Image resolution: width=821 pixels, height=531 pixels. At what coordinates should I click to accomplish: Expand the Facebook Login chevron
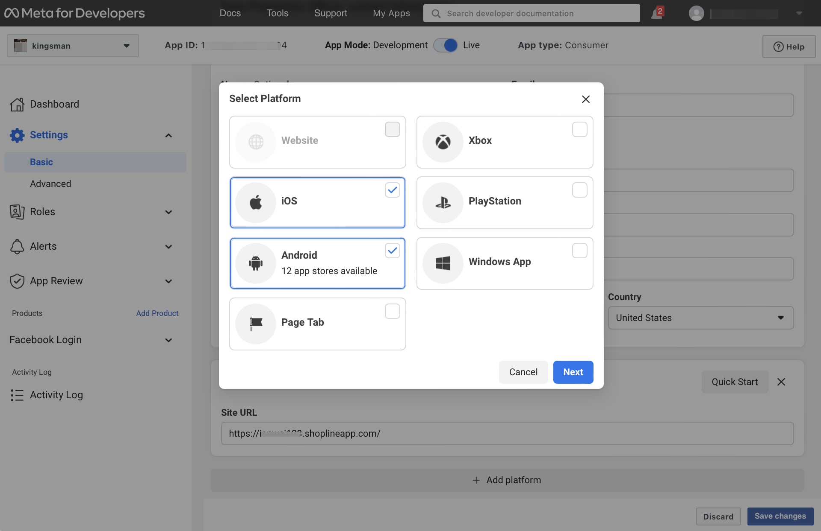[168, 340]
